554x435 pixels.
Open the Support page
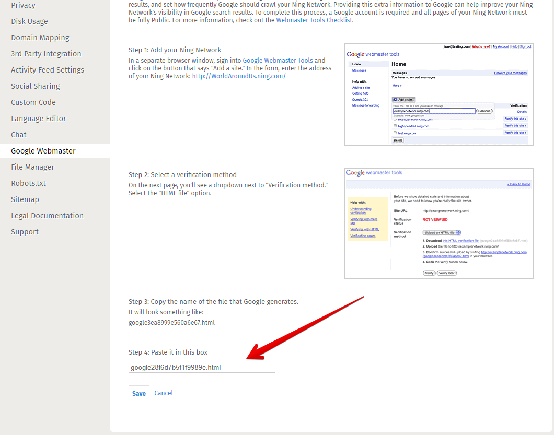tap(25, 232)
